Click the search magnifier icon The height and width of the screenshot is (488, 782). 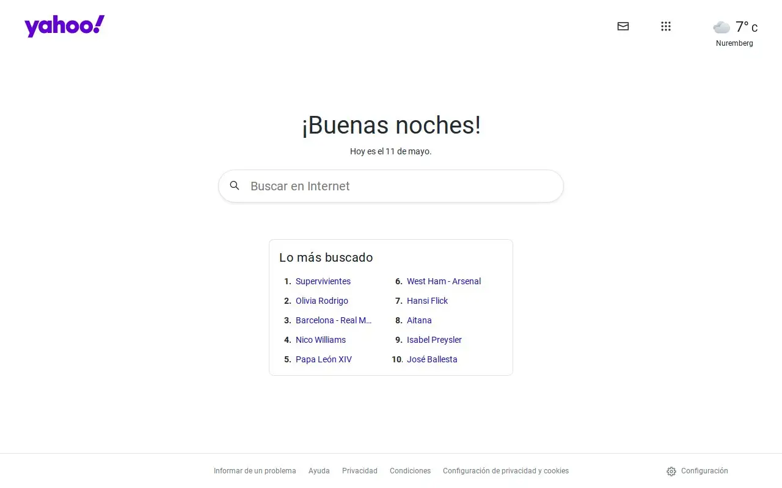click(235, 185)
